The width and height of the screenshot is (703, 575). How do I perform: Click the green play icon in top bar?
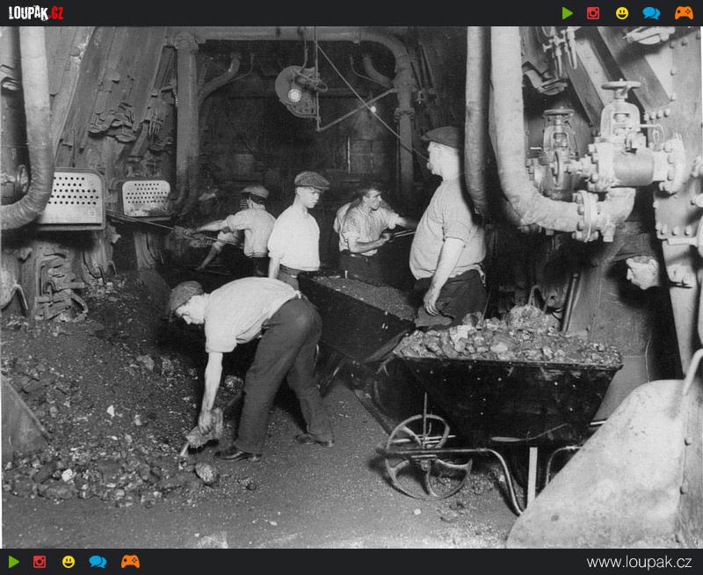(568, 13)
